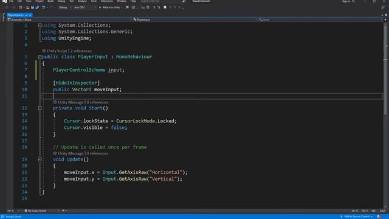Click the Visual Studio logo icon
Viewport: 389px width, 219px height.
[x=4, y=1]
